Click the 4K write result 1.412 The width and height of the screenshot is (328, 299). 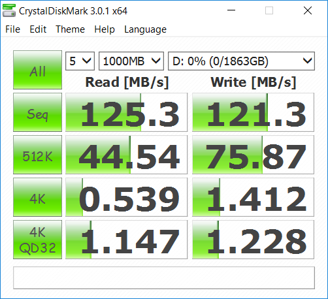click(253, 197)
